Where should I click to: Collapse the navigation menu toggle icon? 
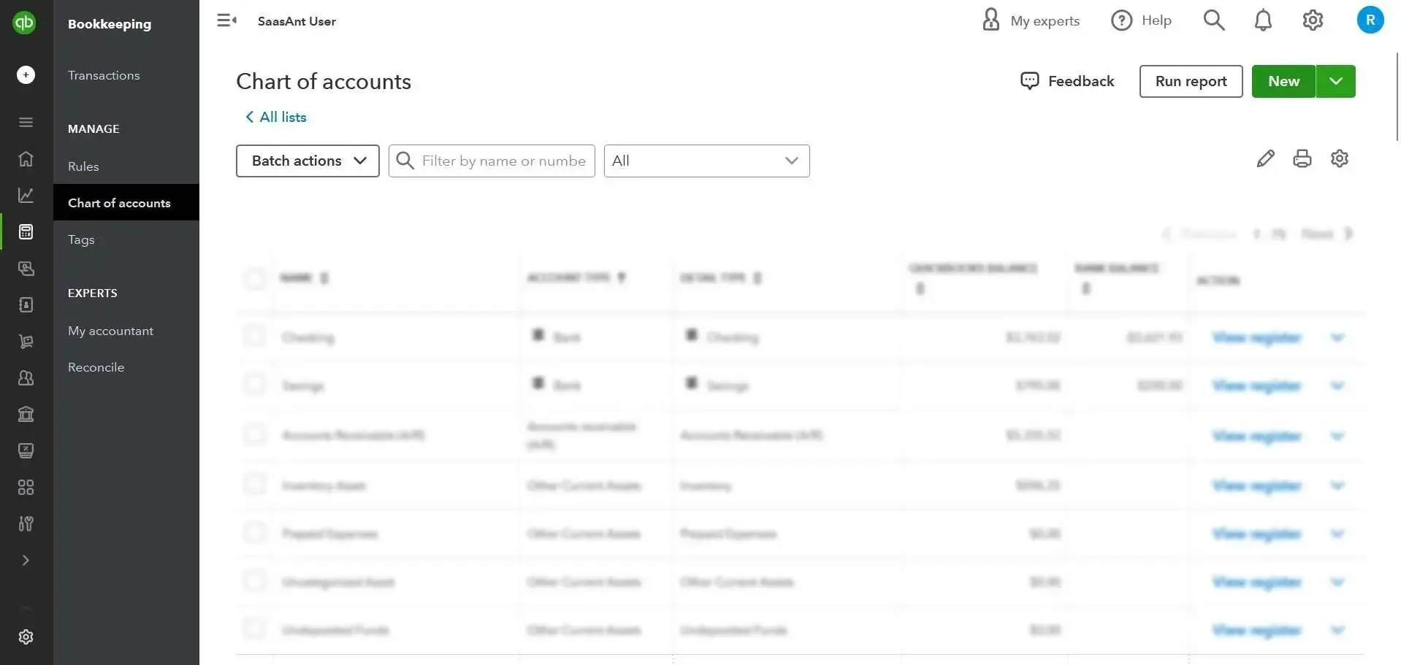click(226, 20)
